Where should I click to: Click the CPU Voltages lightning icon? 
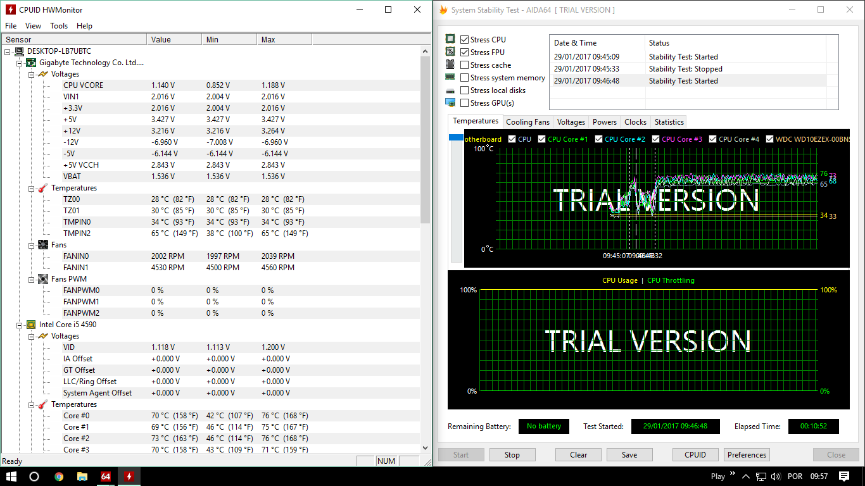(43, 336)
